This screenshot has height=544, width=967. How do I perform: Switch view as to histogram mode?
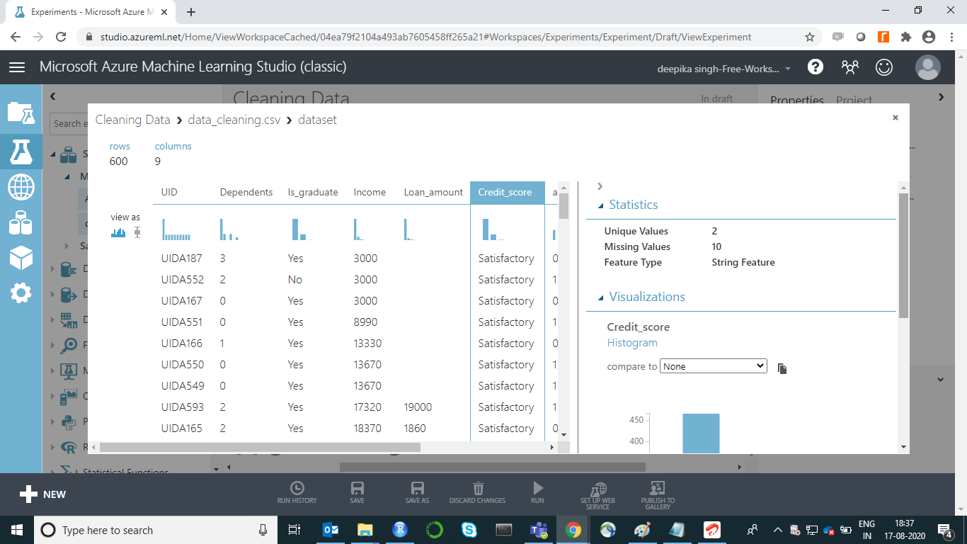[x=118, y=232]
